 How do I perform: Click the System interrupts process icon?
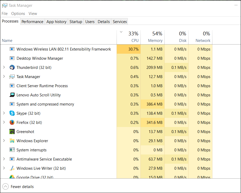(x=12, y=150)
